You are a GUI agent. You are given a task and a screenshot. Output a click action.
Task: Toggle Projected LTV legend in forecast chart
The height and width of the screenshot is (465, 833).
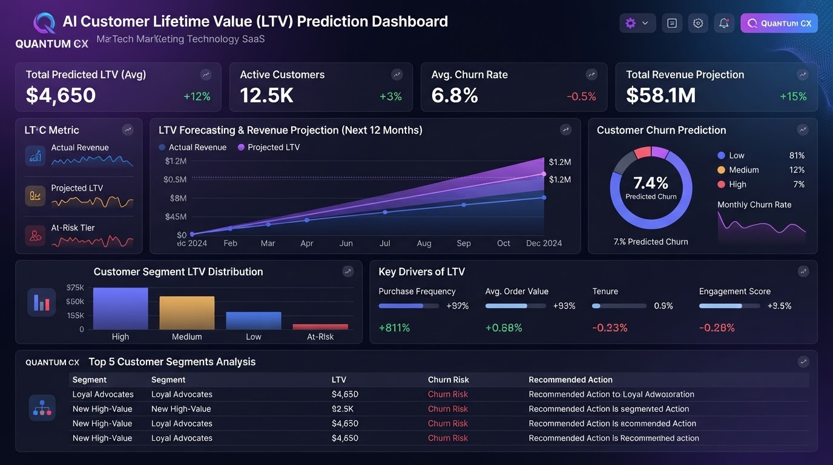[x=269, y=147]
